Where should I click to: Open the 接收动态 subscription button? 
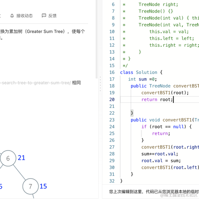(x=22, y=16)
